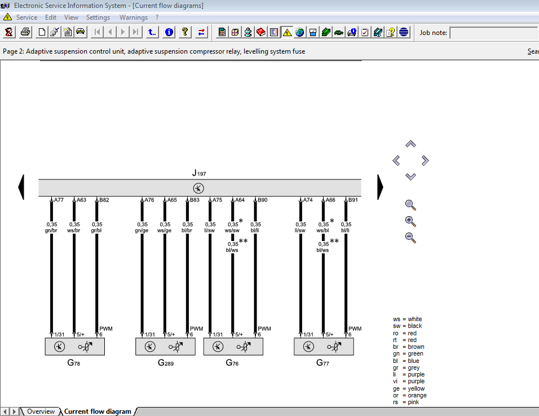Click the printer icon to print the diagram
The width and height of the screenshot is (539, 416).
pos(25,32)
